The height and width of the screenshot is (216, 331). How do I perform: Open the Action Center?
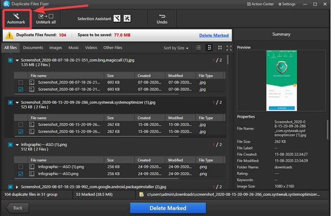260,4
